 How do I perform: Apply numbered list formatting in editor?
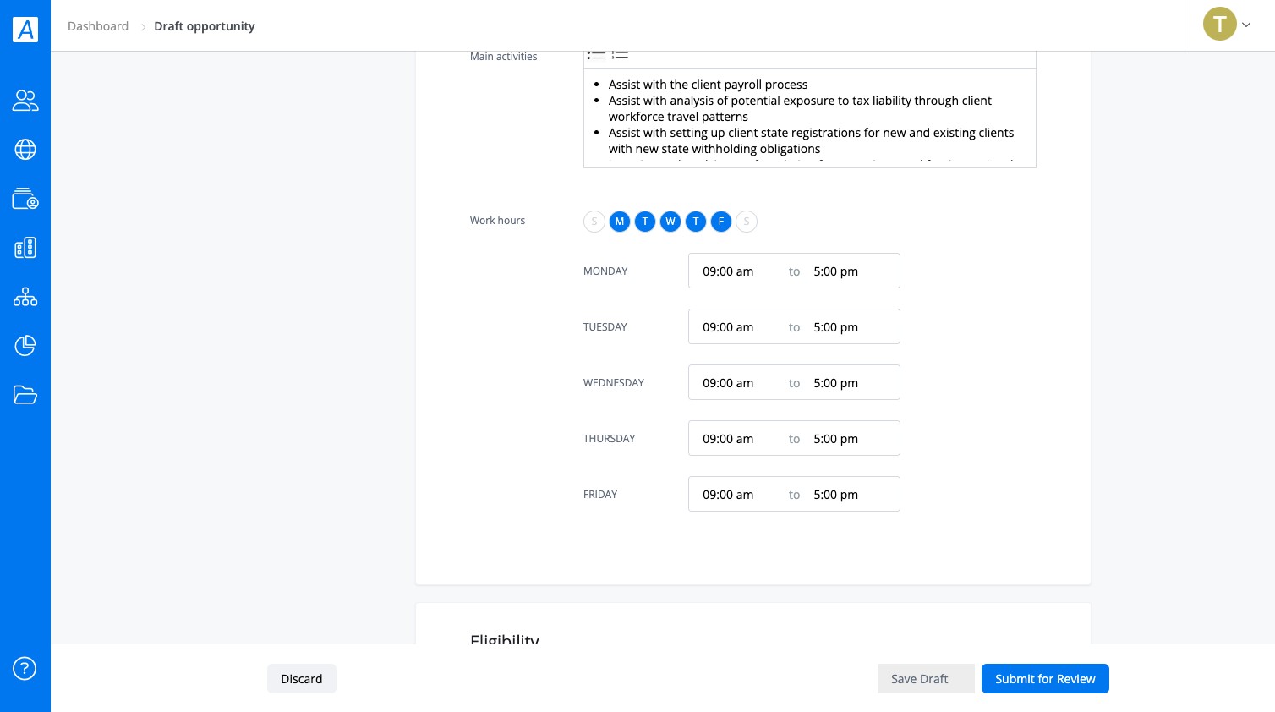620,55
